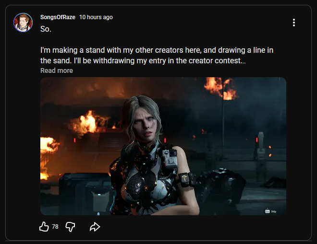Screen dimensions: 317x244
Task: Dislike the post with thumbs down
Action: pyautogui.click(x=70, y=227)
